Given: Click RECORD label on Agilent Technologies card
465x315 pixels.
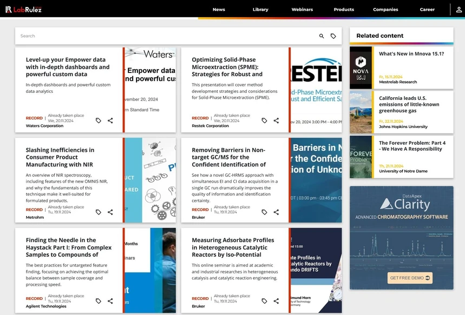Looking at the screenshot, I should click(x=34, y=299).
